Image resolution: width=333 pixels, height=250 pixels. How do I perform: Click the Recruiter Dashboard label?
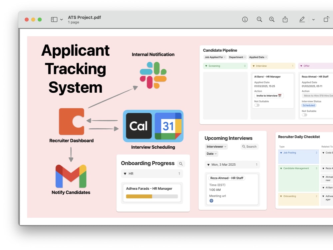pyautogui.click(x=71, y=141)
